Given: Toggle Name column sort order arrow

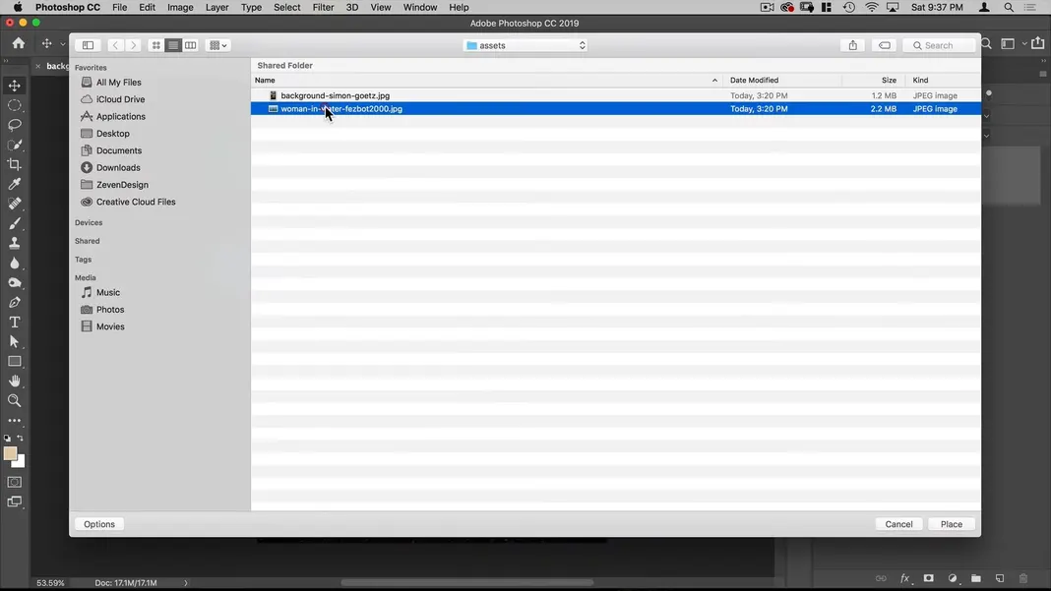Looking at the screenshot, I should click(x=714, y=81).
